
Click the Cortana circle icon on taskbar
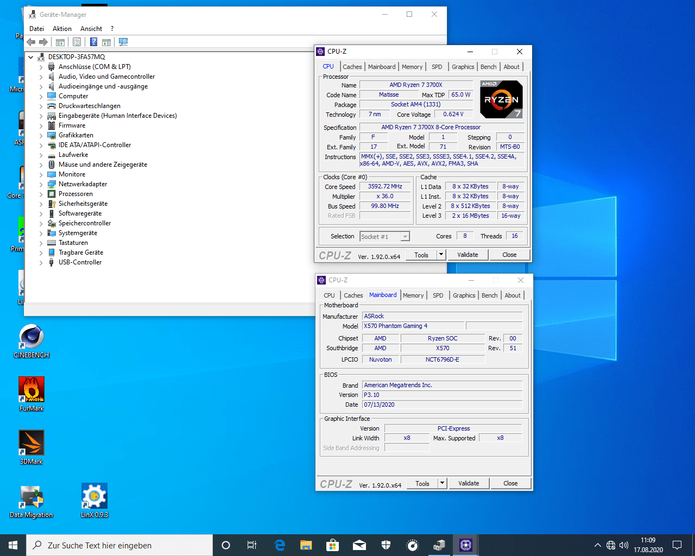[x=226, y=545]
